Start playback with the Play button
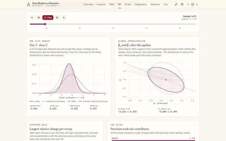Viewport: 226px width, 141px height. pyautogui.click(x=48, y=18)
